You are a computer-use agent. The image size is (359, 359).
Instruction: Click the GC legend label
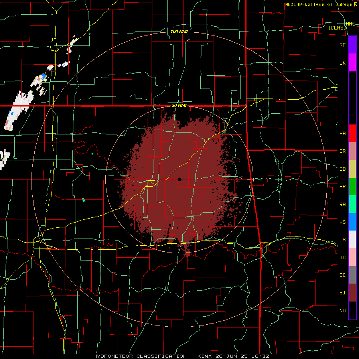(342, 275)
